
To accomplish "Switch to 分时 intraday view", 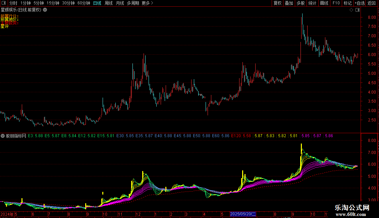I will pyautogui.click(x=13, y=3).
